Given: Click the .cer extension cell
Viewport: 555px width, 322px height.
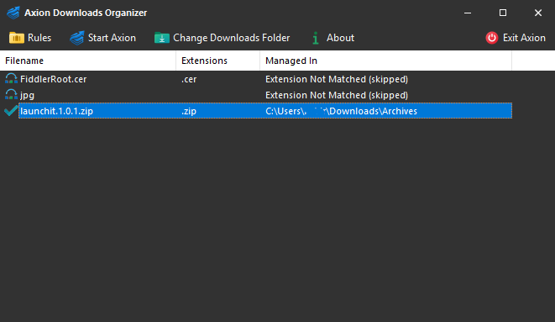Looking at the screenshot, I should click(189, 79).
